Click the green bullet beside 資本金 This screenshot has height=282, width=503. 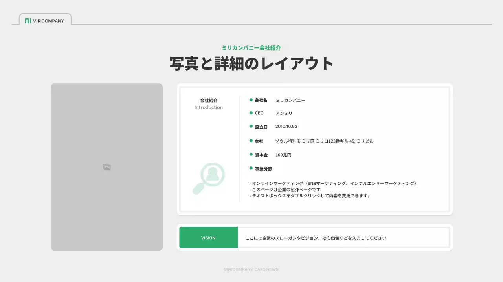[x=250, y=155]
